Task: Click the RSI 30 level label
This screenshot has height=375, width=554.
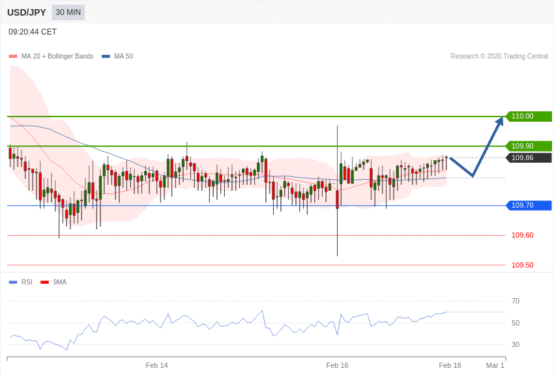Action: (516, 344)
